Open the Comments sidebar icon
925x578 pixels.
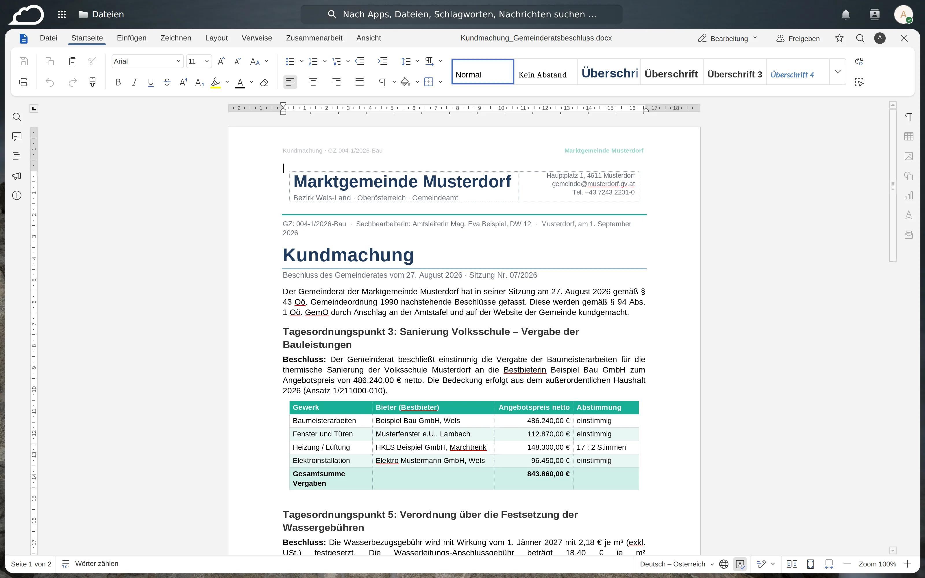tap(16, 136)
